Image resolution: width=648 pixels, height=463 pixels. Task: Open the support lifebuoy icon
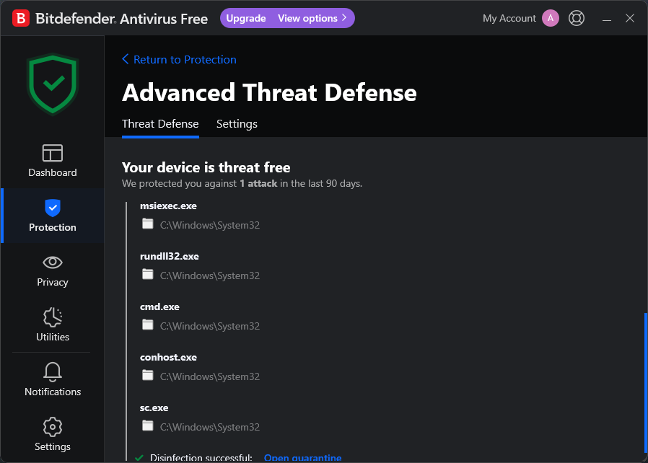pyautogui.click(x=577, y=18)
